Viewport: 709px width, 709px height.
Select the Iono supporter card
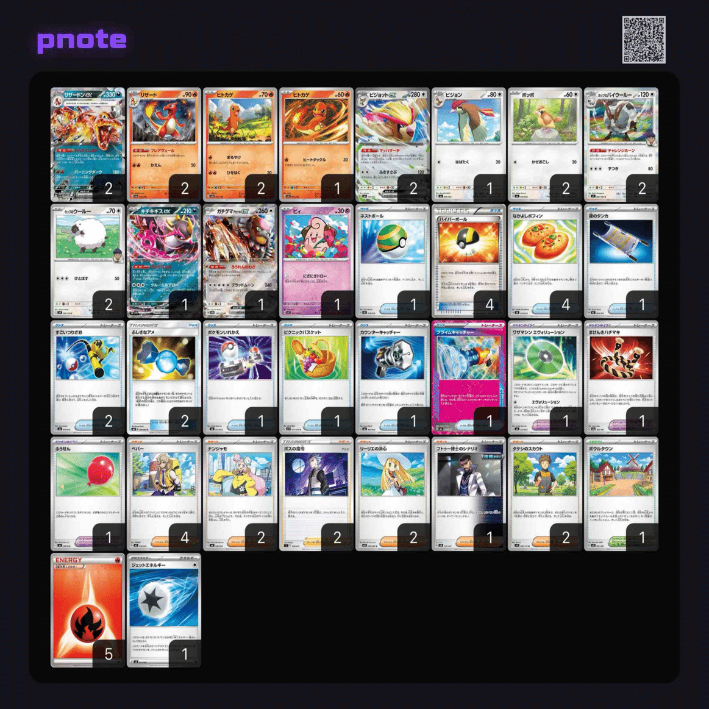click(x=240, y=494)
